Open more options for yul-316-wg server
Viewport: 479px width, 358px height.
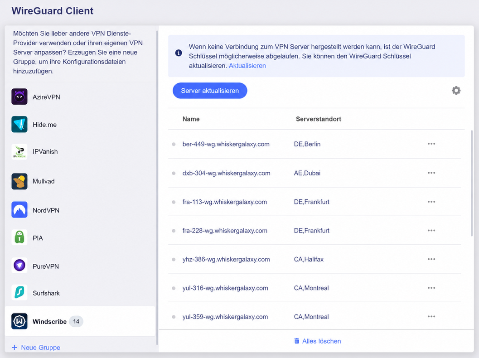tap(431, 288)
